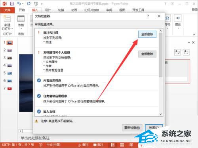Select slide 6 thumbnail
Image resolution: width=198 pixels, height=148 pixels.
point(10,81)
